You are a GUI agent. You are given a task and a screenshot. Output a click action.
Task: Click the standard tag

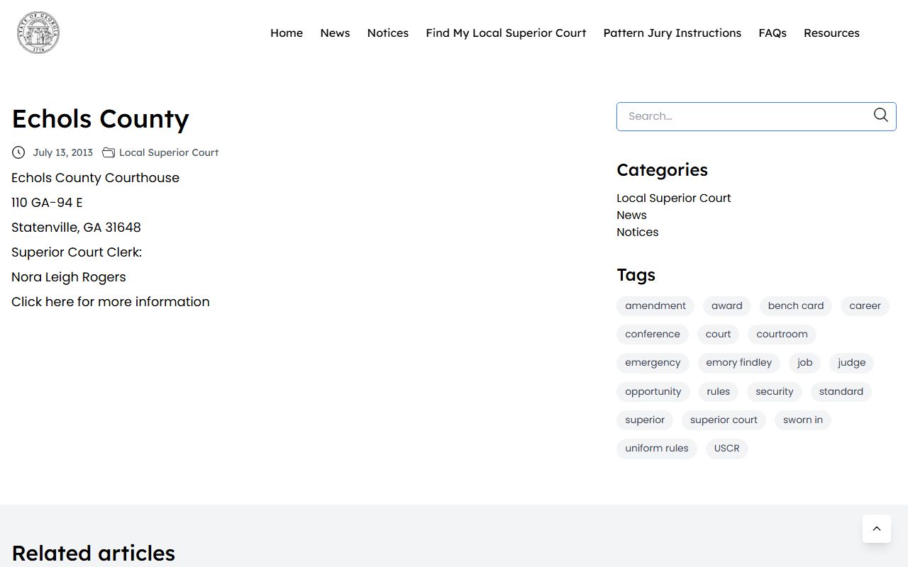[x=841, y=392]
